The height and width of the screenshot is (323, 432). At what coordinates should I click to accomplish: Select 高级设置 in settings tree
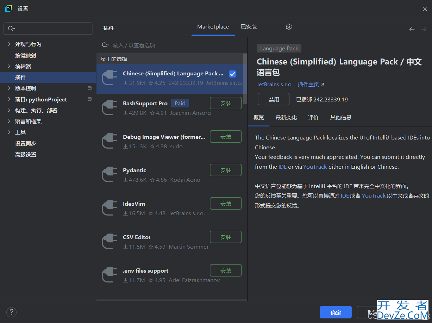click(26, 154)
